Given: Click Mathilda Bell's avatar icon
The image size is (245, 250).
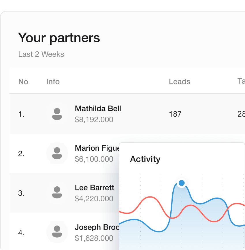Looking at the screenshot, I should (57, 114).
